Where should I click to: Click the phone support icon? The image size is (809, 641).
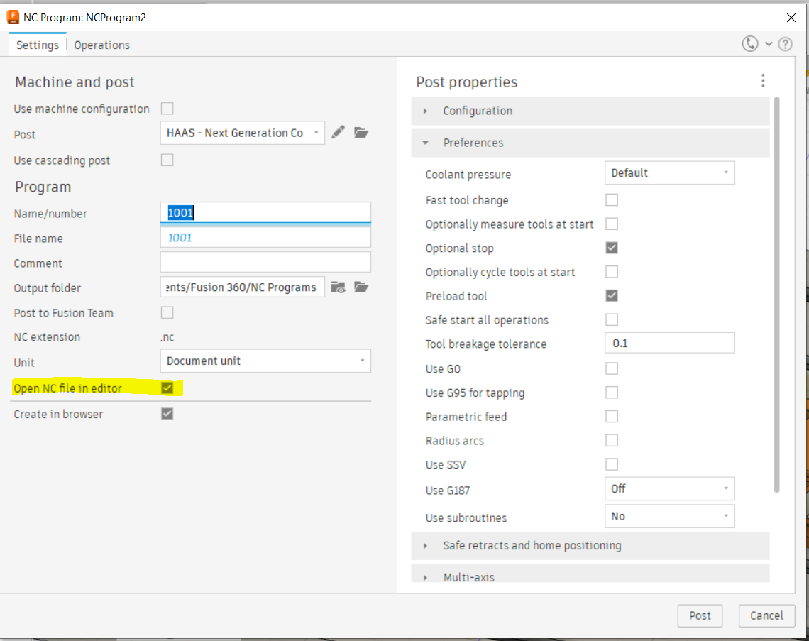[750, 43]
